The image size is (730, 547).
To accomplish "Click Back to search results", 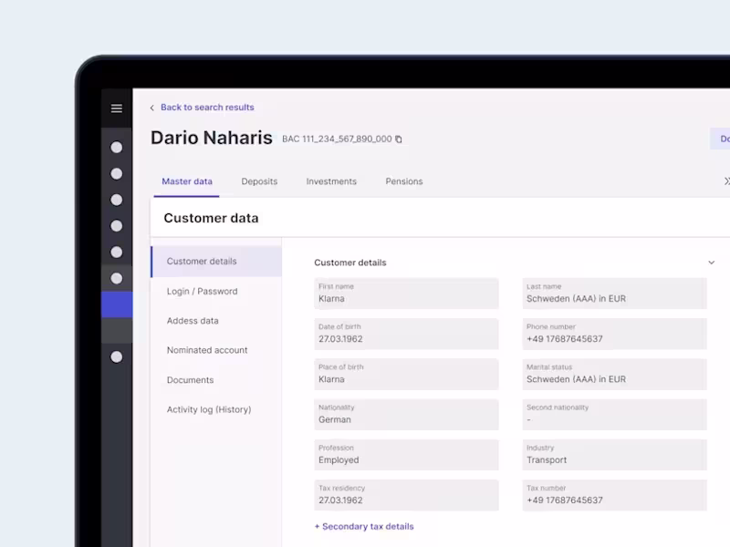I will pos(205,107).
